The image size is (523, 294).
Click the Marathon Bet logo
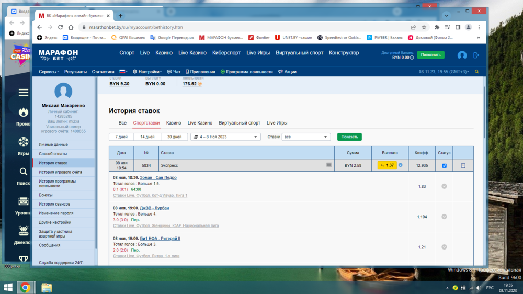[x=58, y=54]
